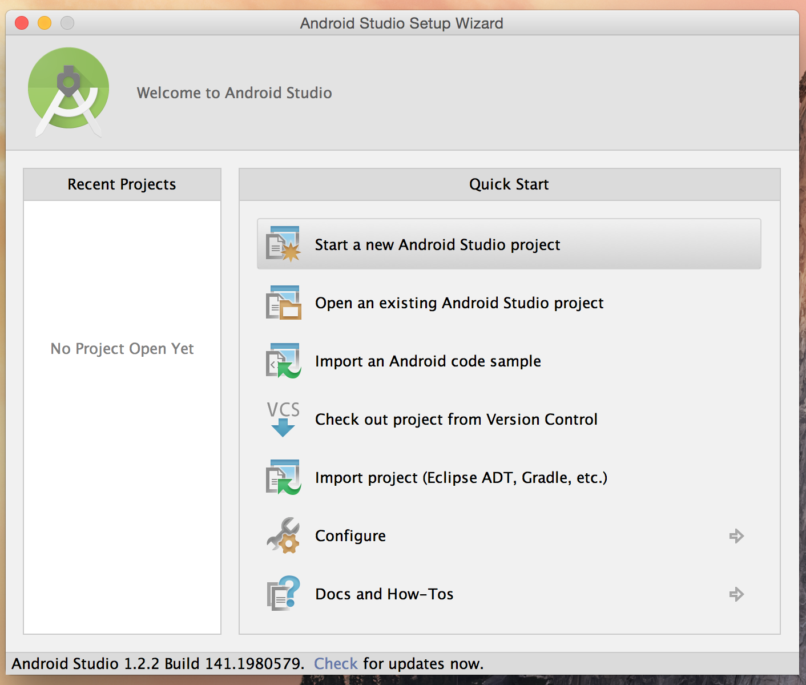Viewport: 806px width, 685px height.
Task: Open an existing Android Studio project
Action: 509,303
